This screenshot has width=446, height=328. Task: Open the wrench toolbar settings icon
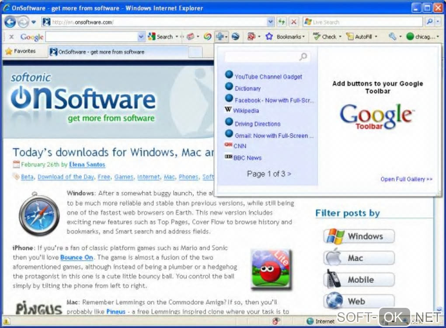393,36
